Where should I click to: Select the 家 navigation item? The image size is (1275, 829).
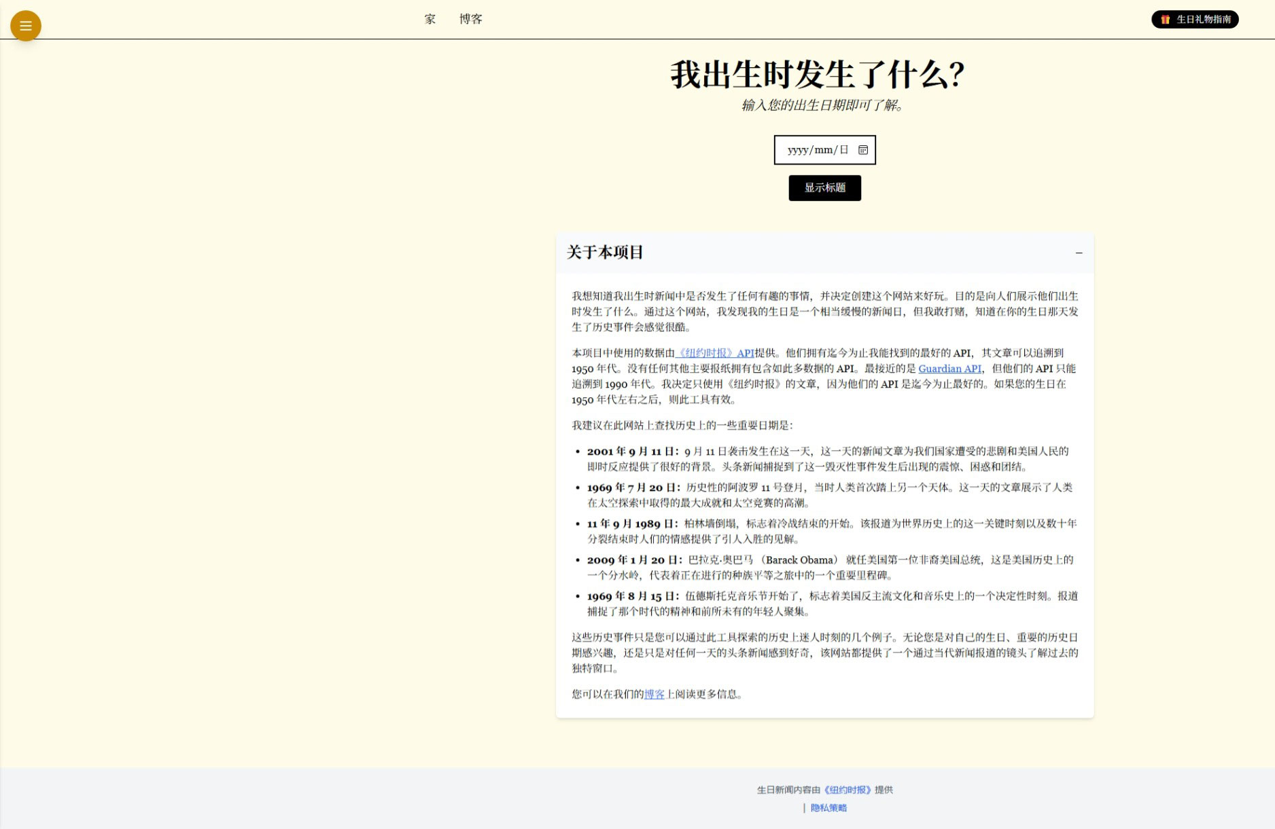(430, 18)
